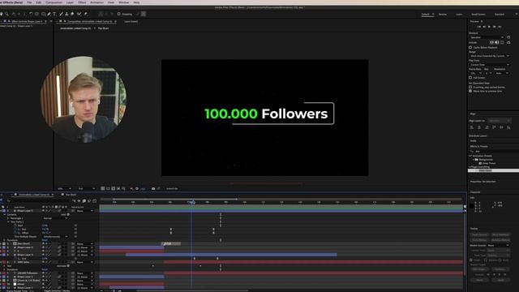Toggle stopwatch for Offset property under Trim Paths

pyautogui.click(x=15, y=233)
